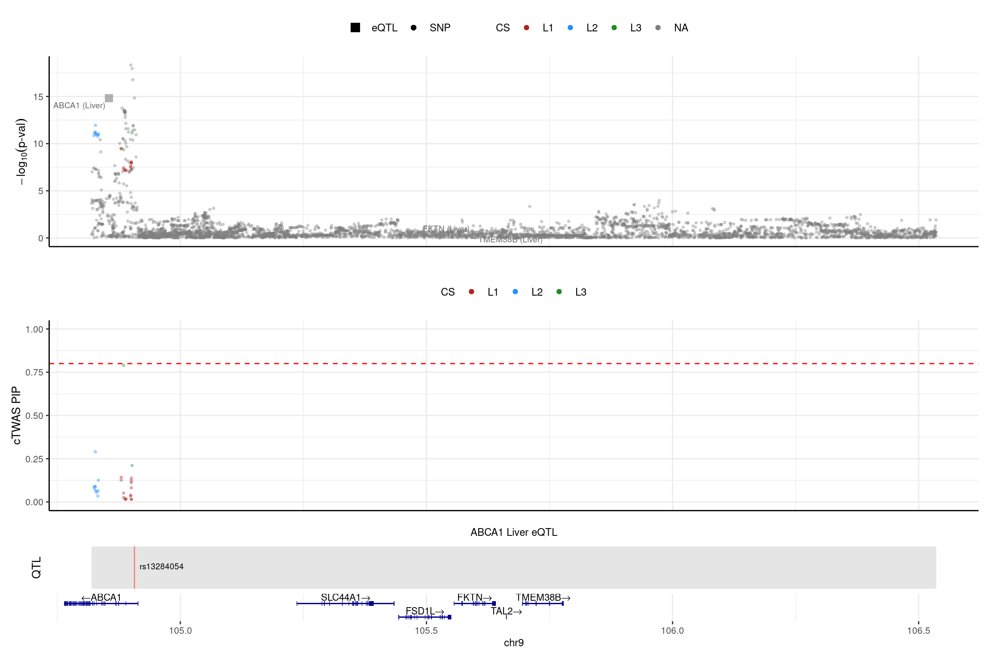This screenshot has width=990, height=660.
Task: Click the rs13284054 text label
Action: tap(161, 566)
